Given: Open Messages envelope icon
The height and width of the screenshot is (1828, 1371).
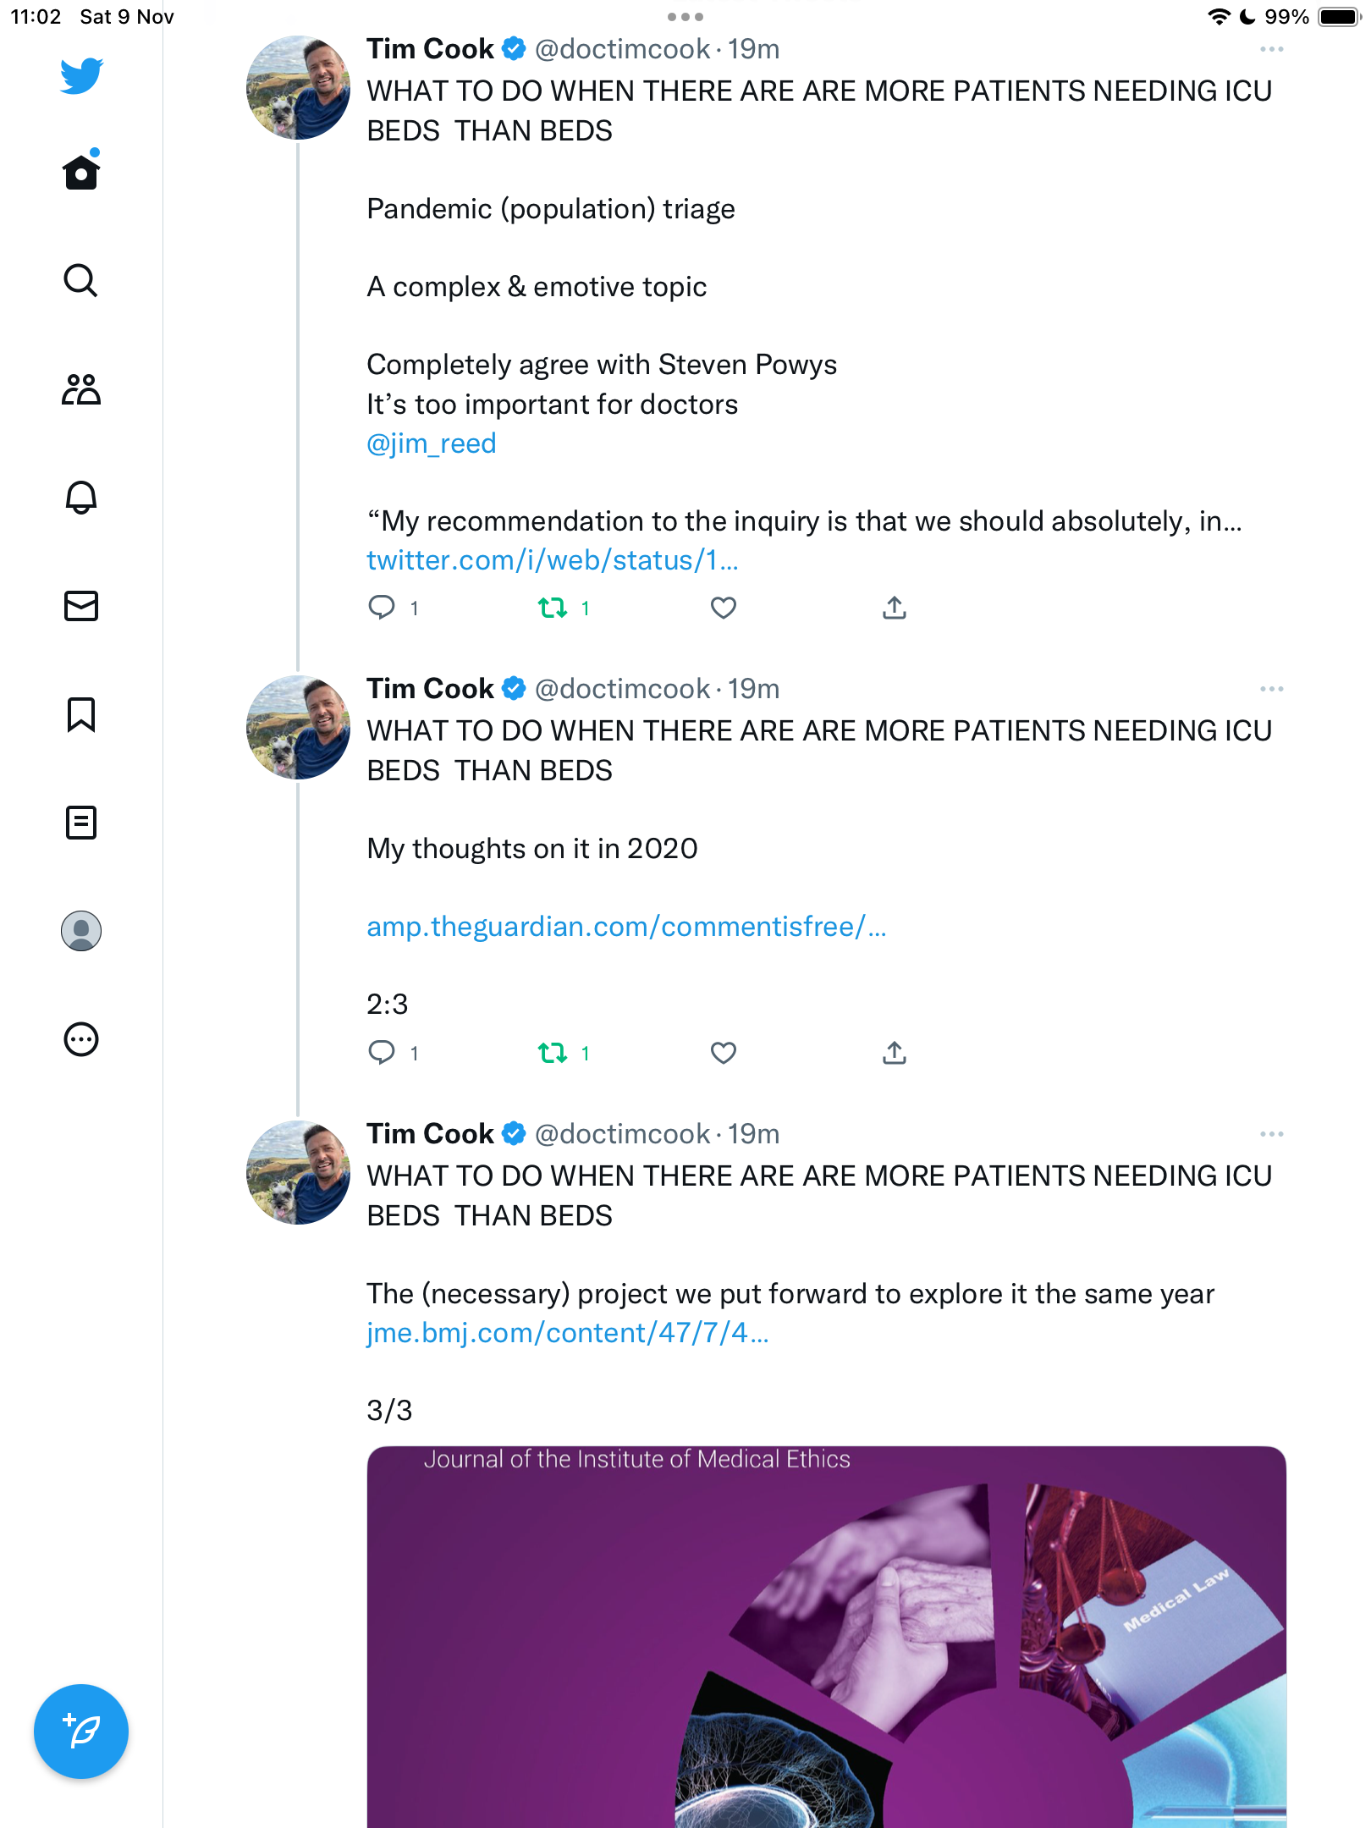Looking at the screenshot, I should [81, 606].
